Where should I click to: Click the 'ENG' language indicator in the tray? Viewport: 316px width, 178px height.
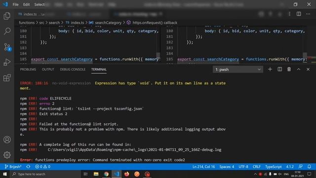coord(286,174)
